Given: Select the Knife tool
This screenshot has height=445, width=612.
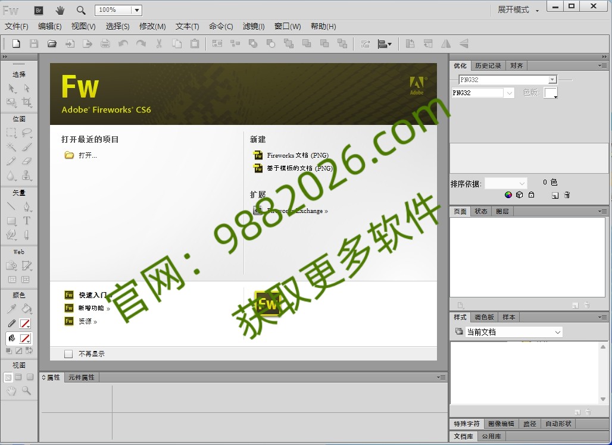Looking at the screenshot, I should click(27, 235).
